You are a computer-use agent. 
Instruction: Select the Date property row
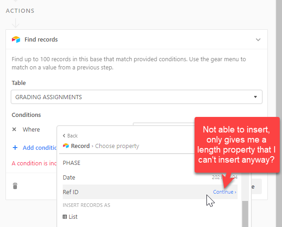click(150, 178)
